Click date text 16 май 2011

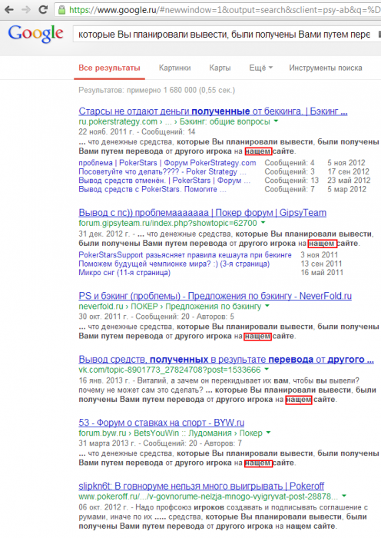(322, 273)
